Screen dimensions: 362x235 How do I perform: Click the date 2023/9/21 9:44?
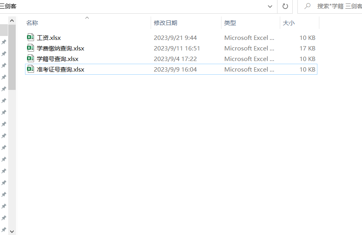pyautogui.click(x=175, y=38)
